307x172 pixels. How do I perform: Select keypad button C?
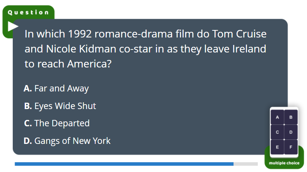[277, 132]
